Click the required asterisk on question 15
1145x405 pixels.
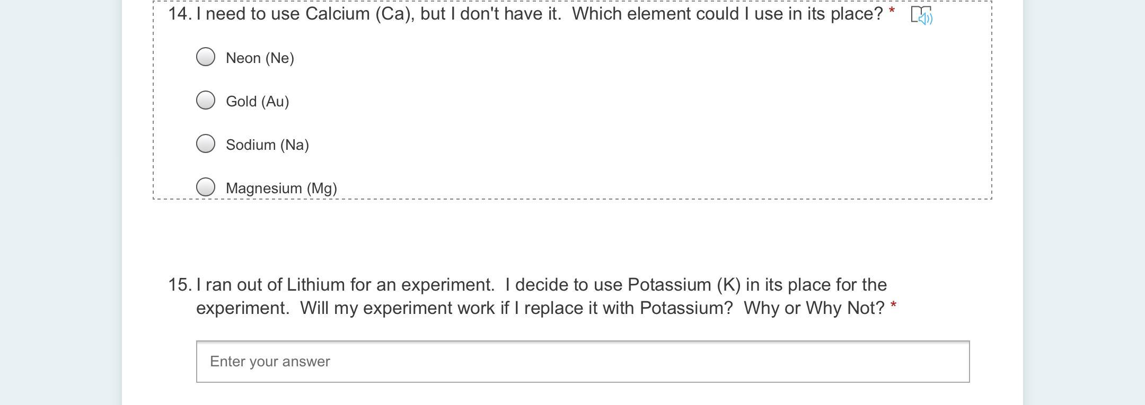(x=894, y=305)
